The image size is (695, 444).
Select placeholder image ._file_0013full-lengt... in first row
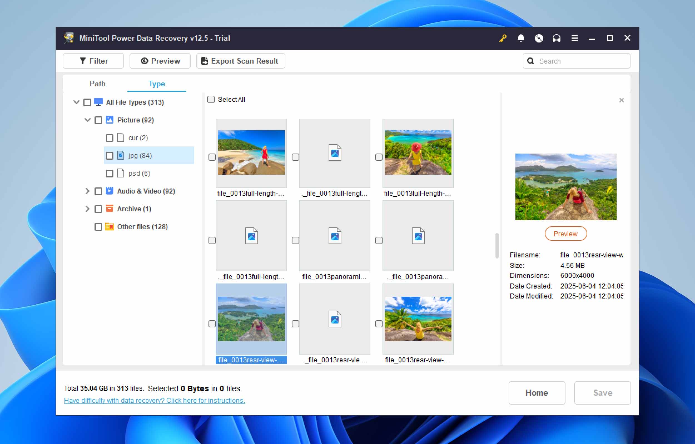coord(334,153)
